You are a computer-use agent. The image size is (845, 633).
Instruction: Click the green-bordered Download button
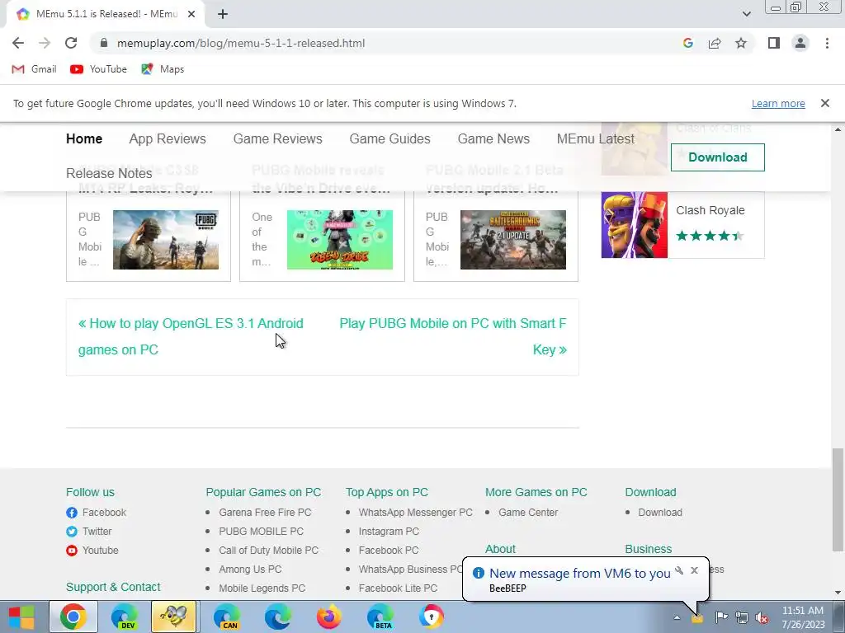click(x=717, y=157)
